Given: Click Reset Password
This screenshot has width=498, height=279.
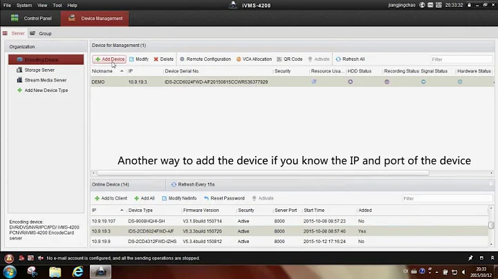Looking at the screenshot, I should pos(224,198).
